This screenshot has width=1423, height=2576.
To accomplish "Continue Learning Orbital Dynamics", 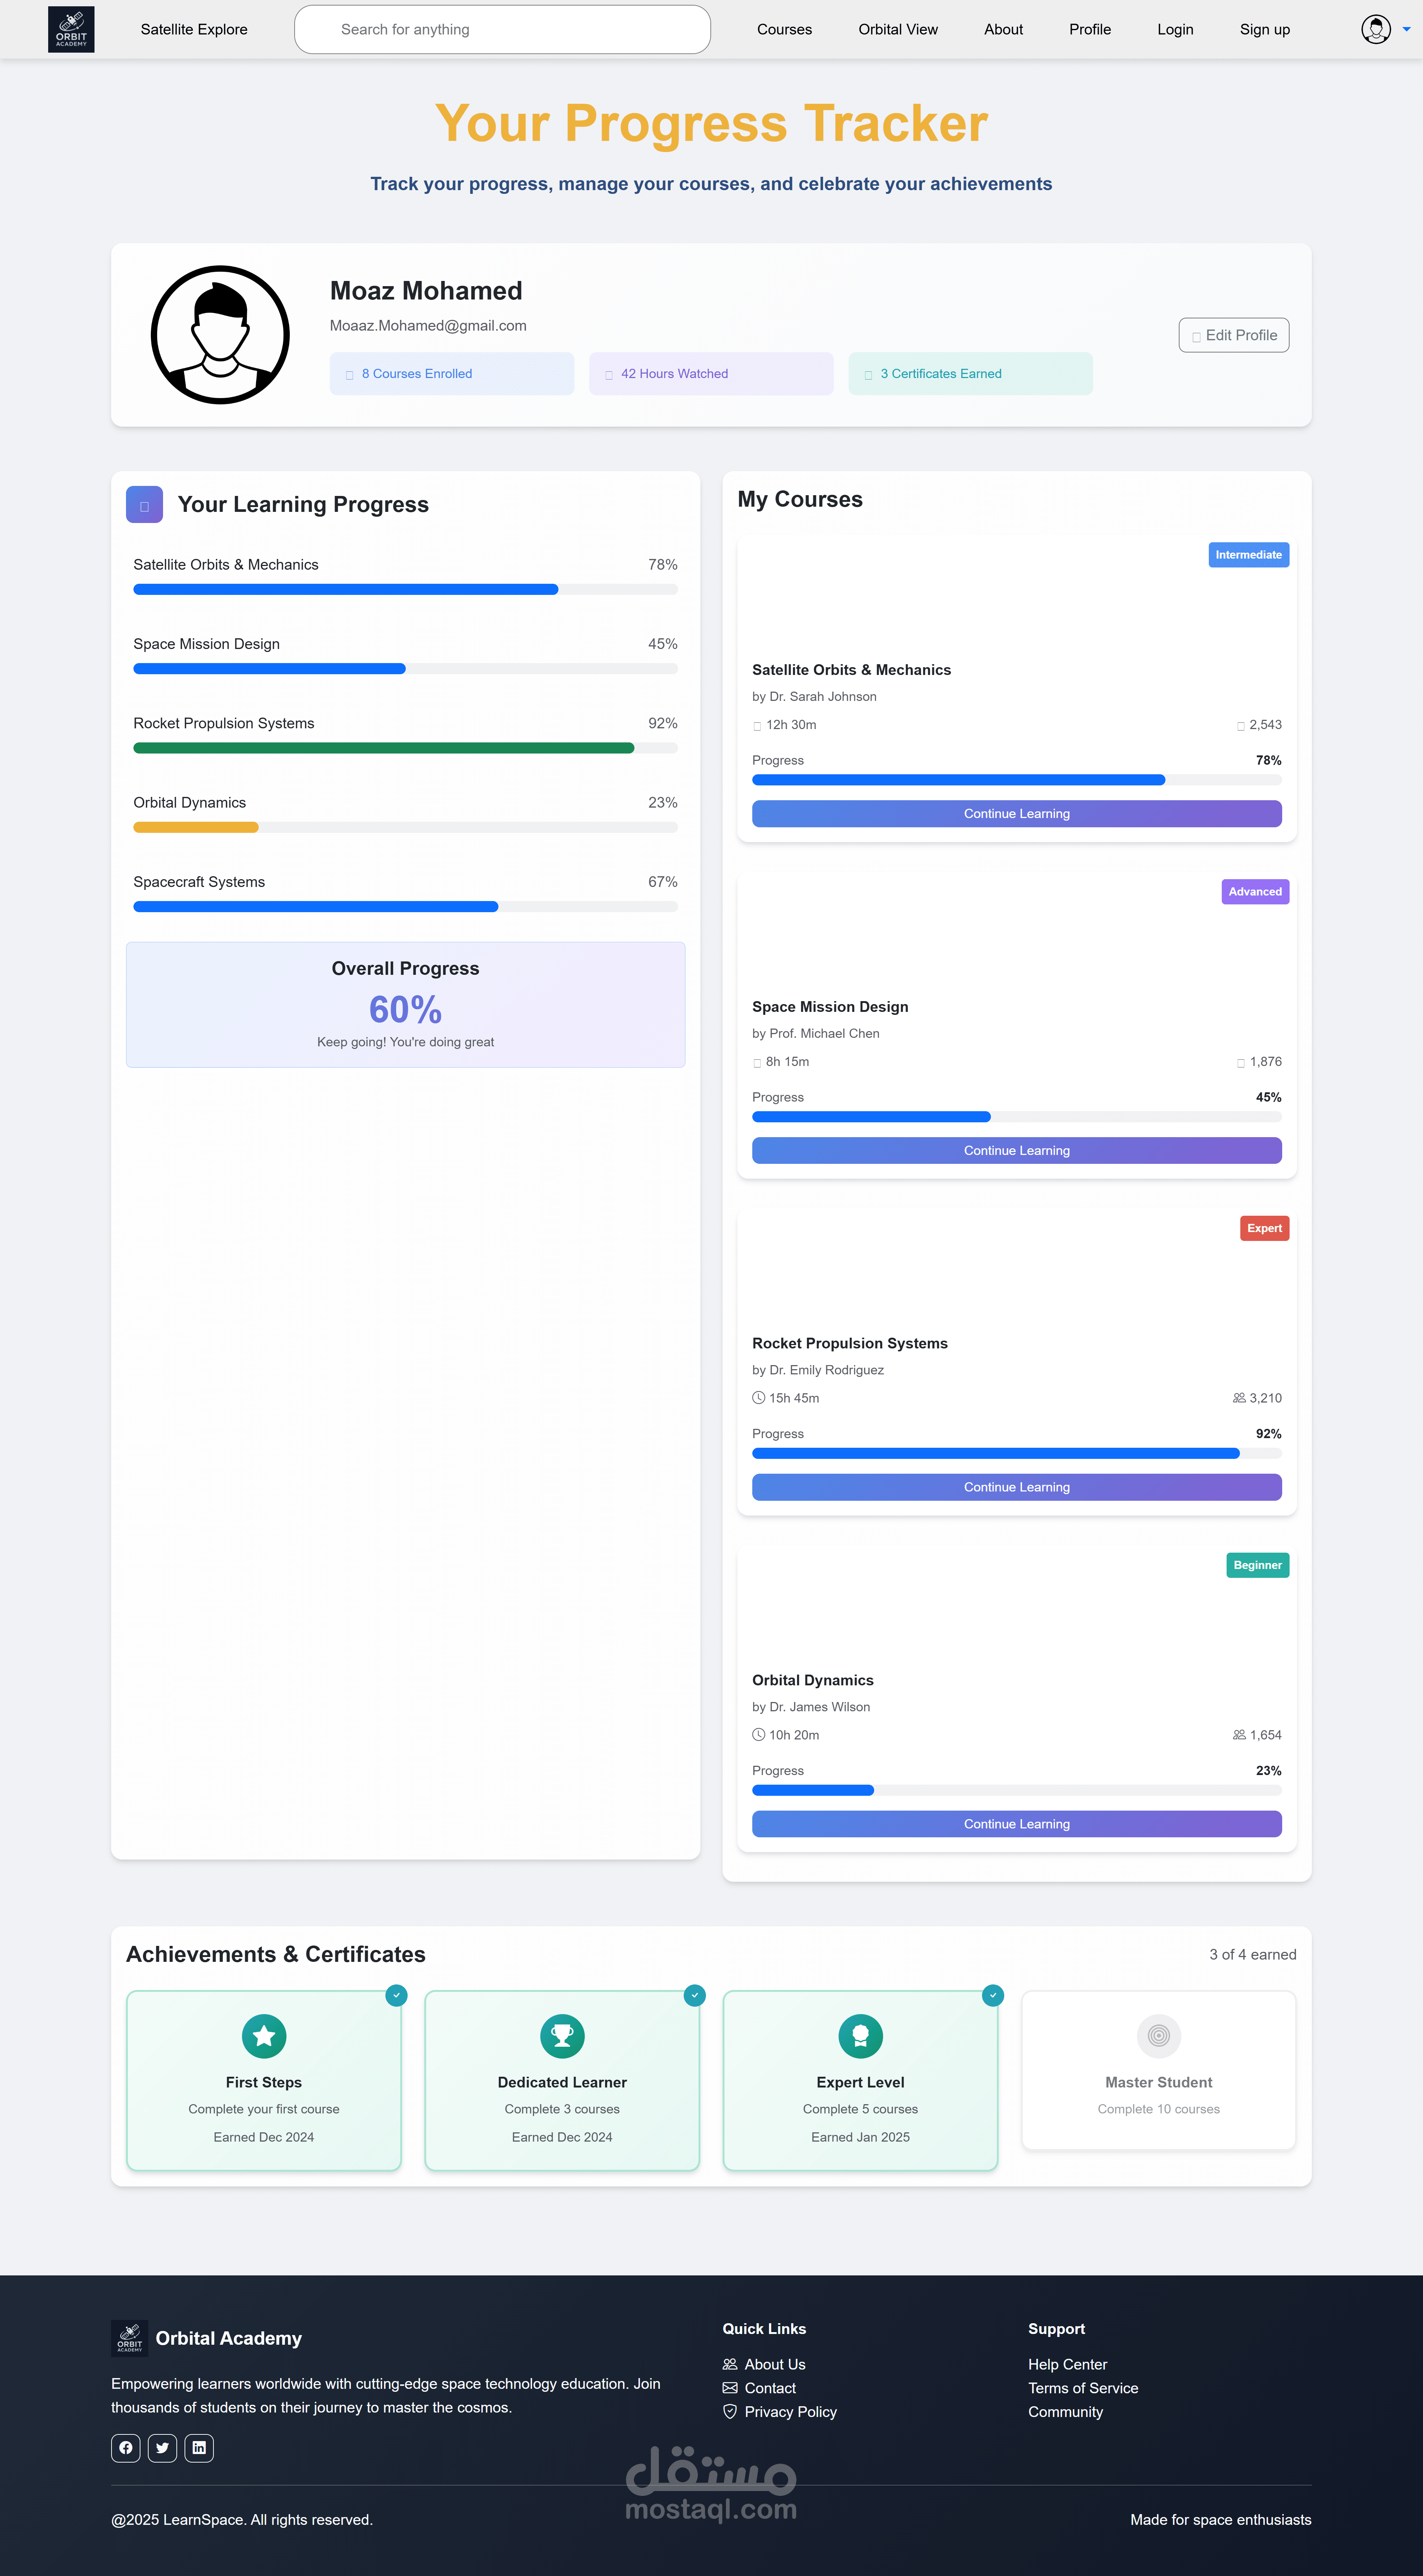I will click(1017, 1824).
